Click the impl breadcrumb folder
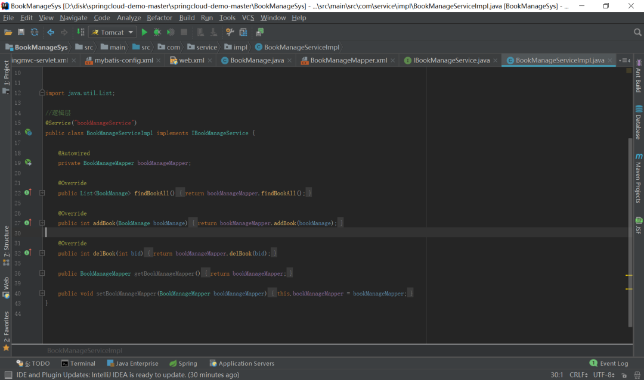644x380 pixels. click(x=236, y=47)
